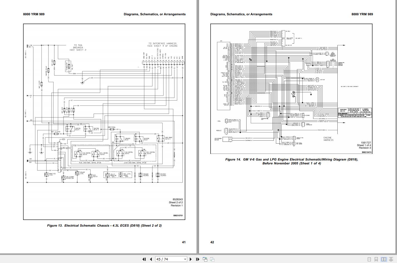Select continuous facing pages layout

pyautogui.click(x=391, y=259)
